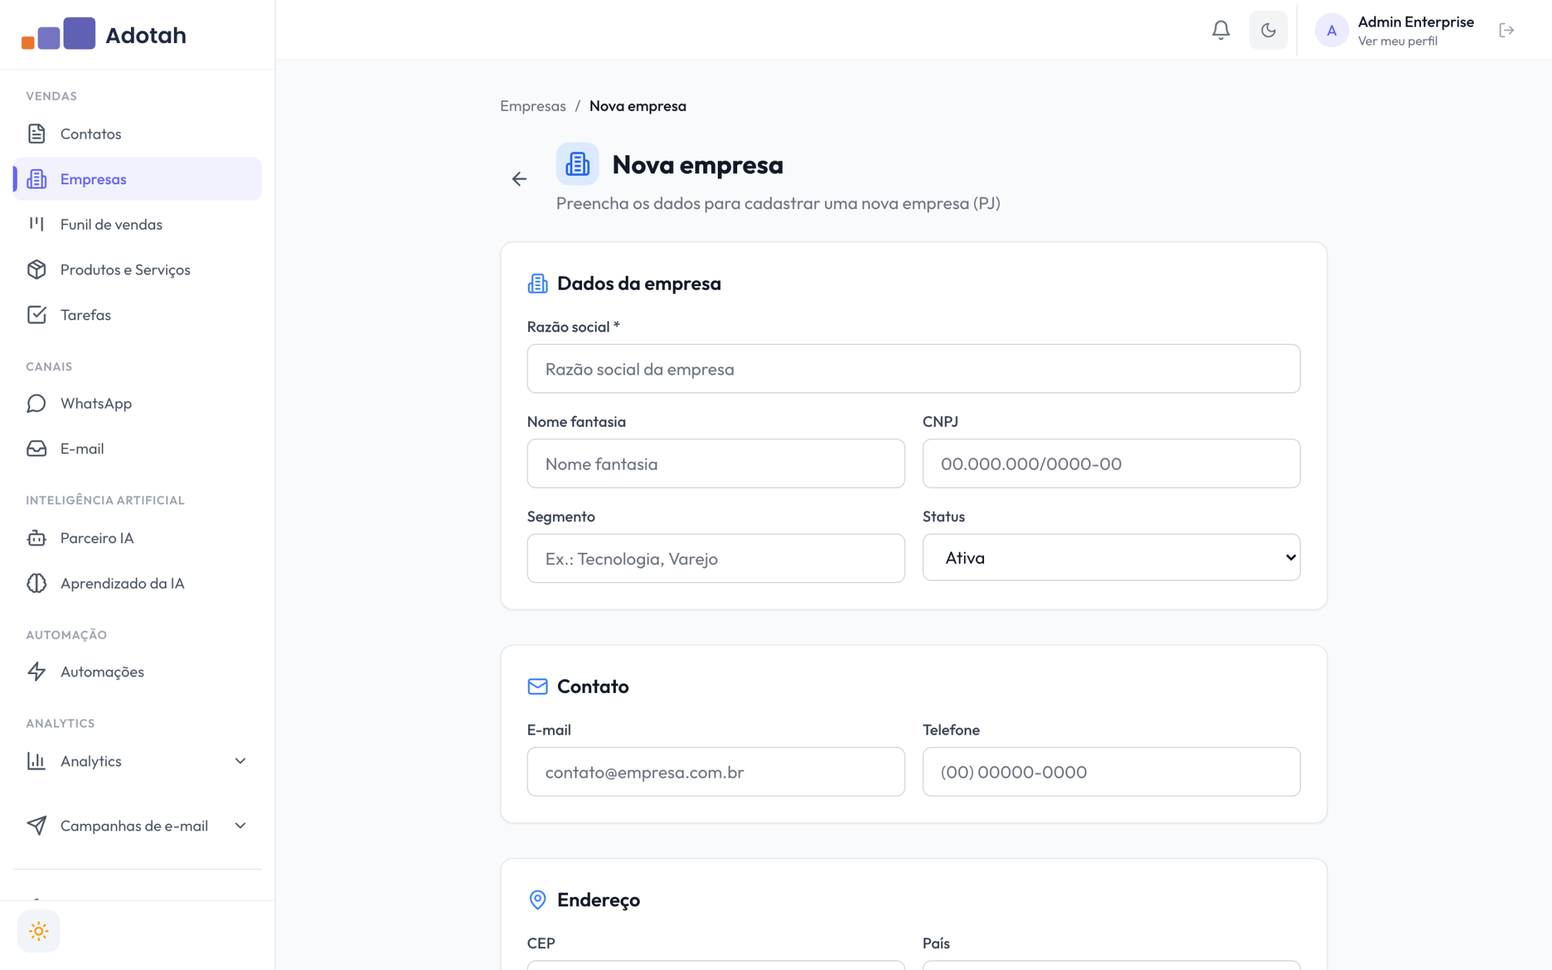Toggle dark mode moon icon
This screenshot has height=970, width=1552.
[x=1268, y=30]
